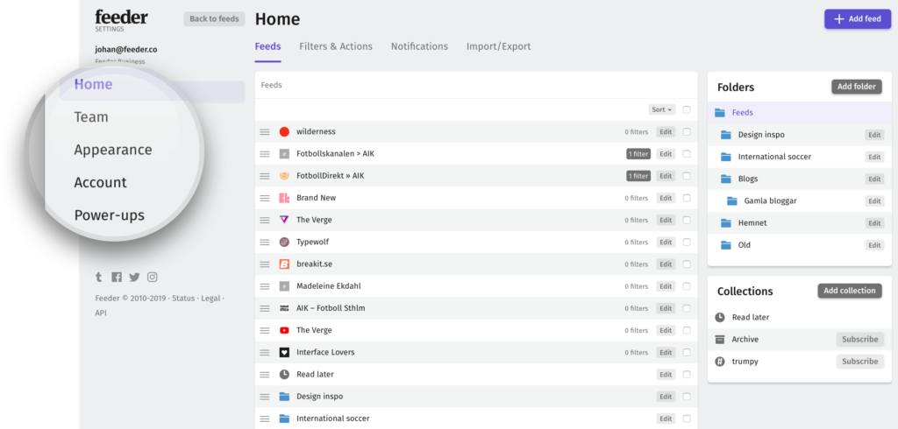Click the AIK – Fotboll Sthlm feed icon
This screenshot has width=898, height=429.
tap(284, 308)
